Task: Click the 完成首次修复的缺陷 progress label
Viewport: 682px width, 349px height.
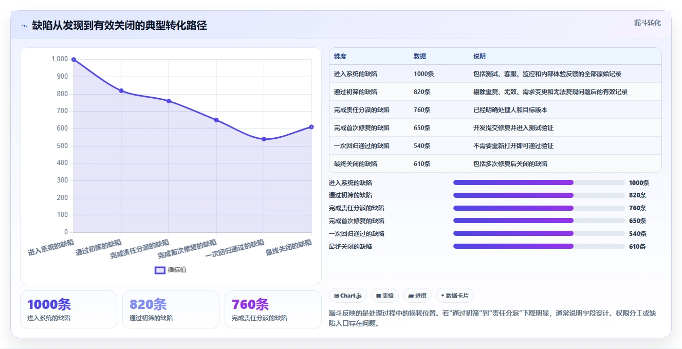Action: click(357, 221)
